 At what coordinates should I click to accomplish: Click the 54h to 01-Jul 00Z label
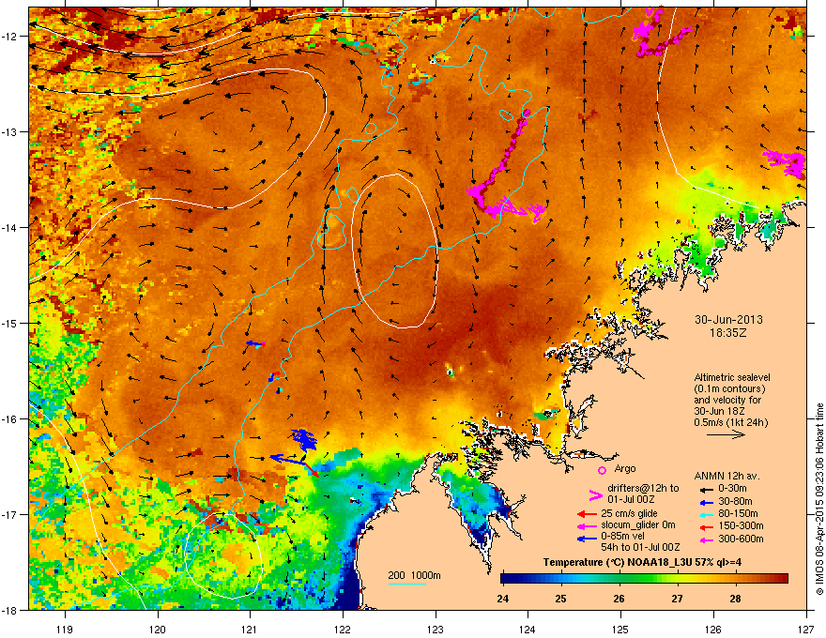(x=640, y=547)
